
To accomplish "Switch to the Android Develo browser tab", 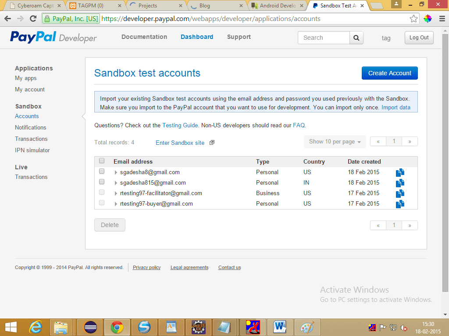I will (277, 6).
